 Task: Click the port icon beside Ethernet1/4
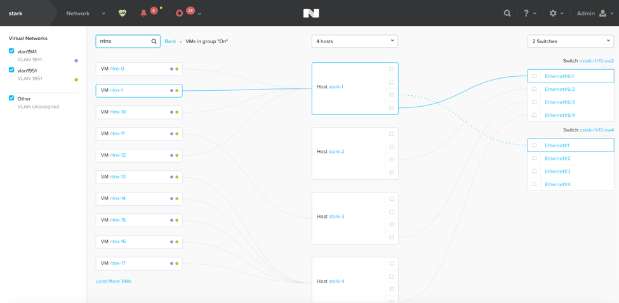click(534, 184)
